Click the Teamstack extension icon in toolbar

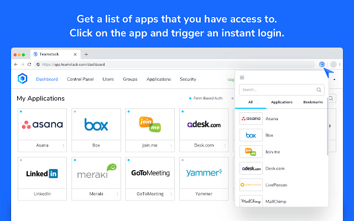[322, 65]
